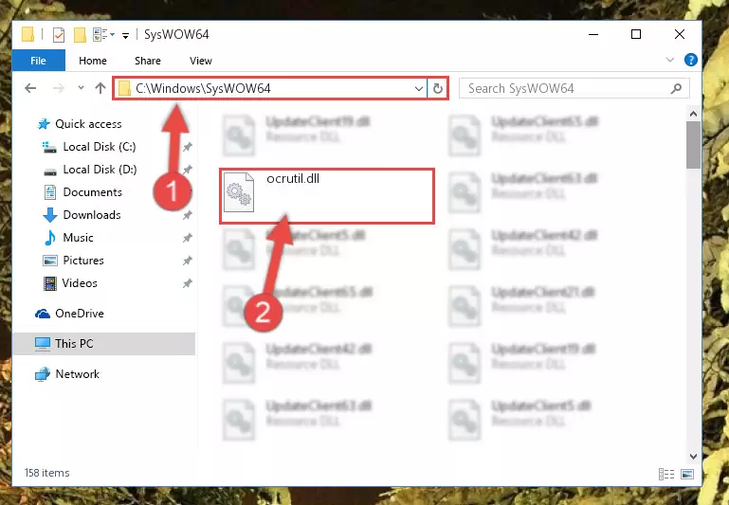The image size is (729, 505).
Task: Click the scrollbar down arrow
Action: click(693, 457)
